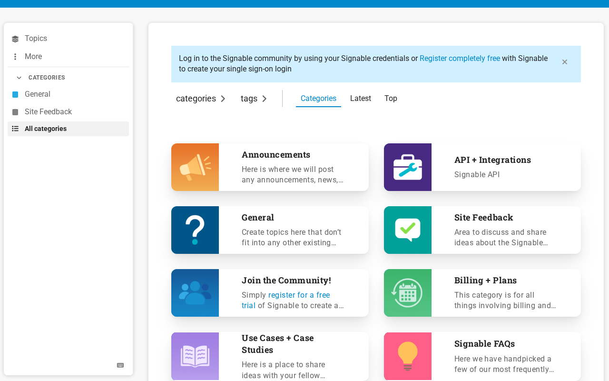The height and width of the screenshot is (381, 609).
Task: Switch to the Categories tab
Action: click(318, 99)
